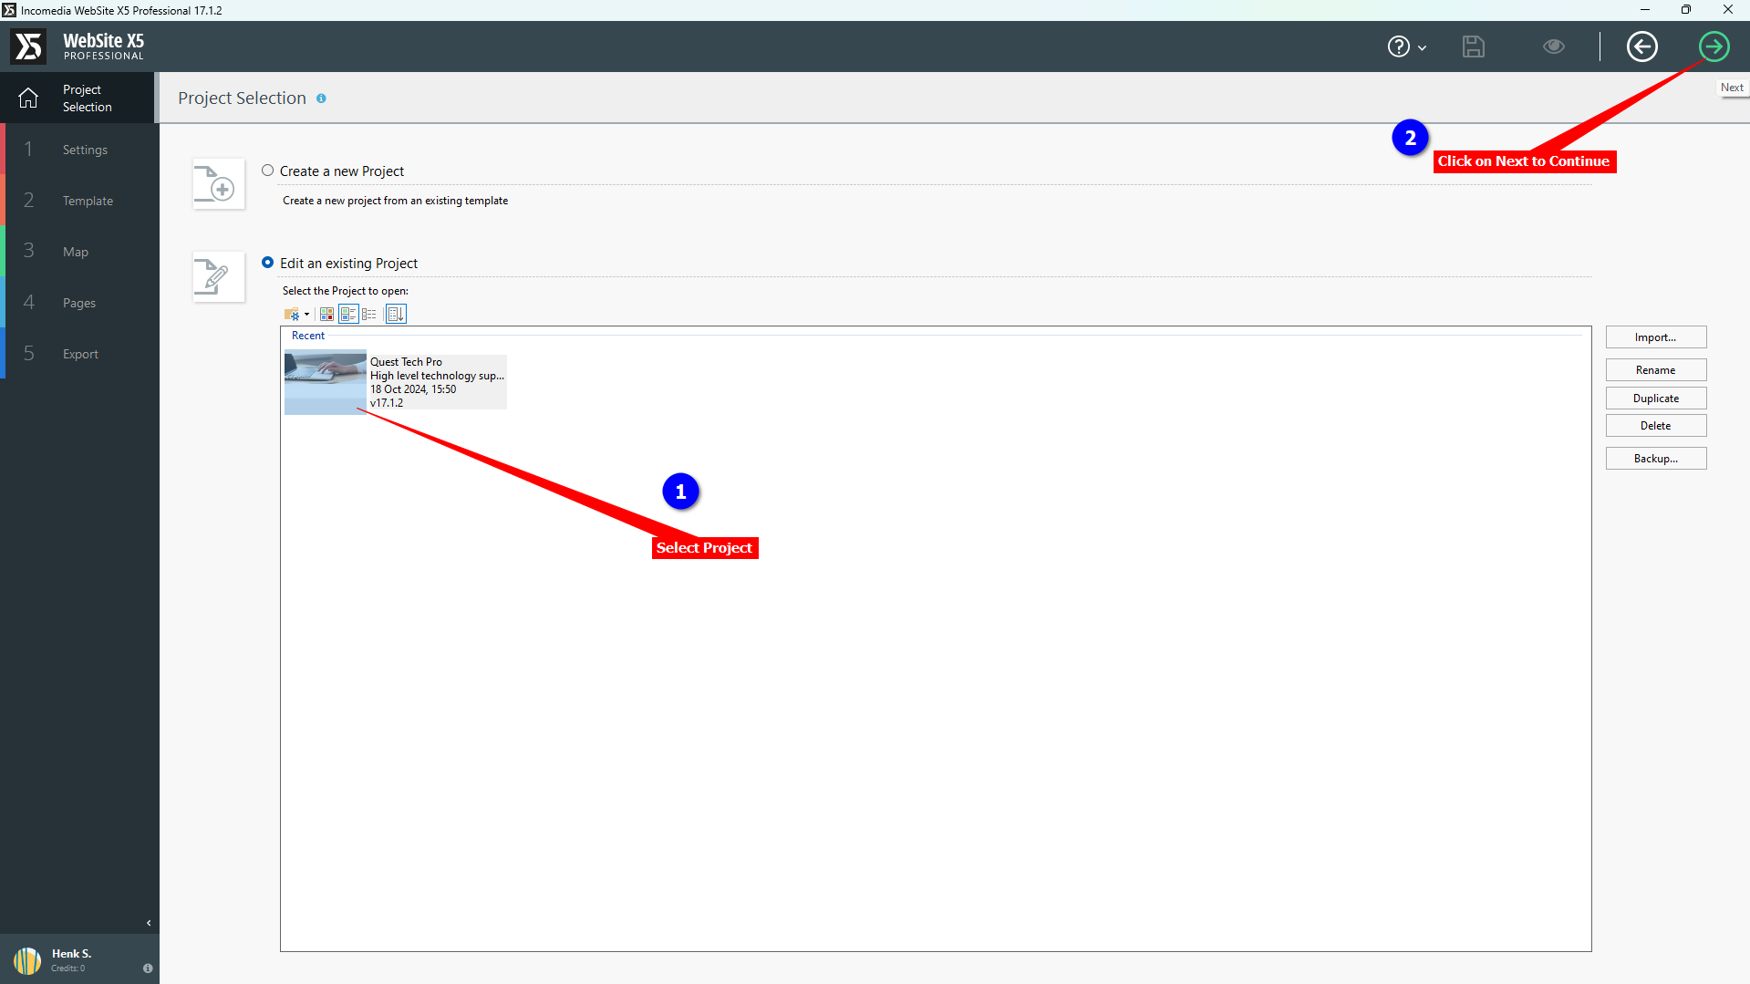Click the Import... button
Image resolution: width=1750 pixels, height=984 pixels.
click(1655, 337)
